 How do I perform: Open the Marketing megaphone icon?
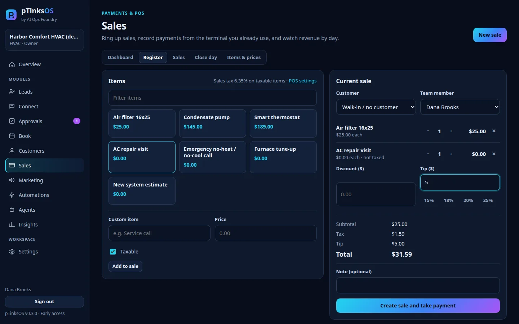(12, 180)
